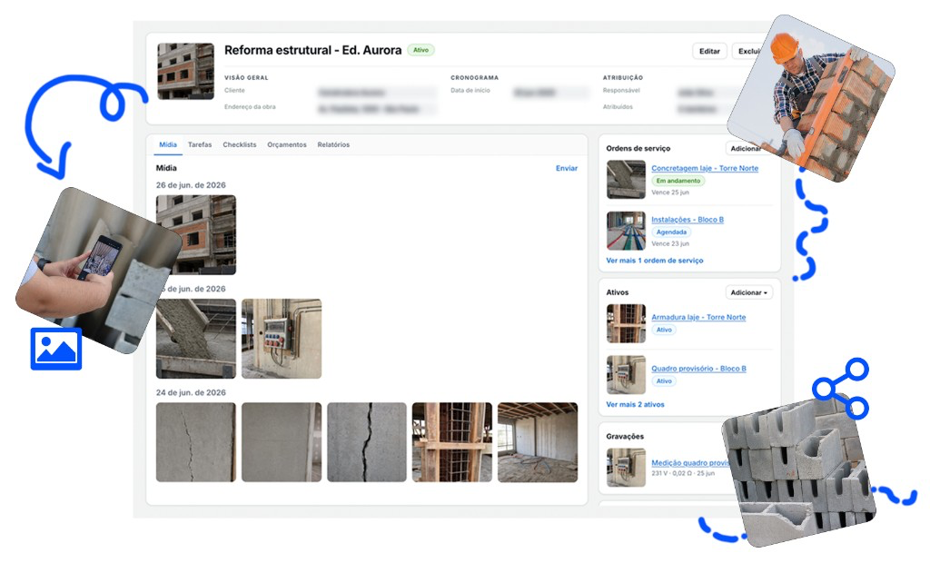
Task: Click the Gravações recording thumbnail
Action: point(626,468)
